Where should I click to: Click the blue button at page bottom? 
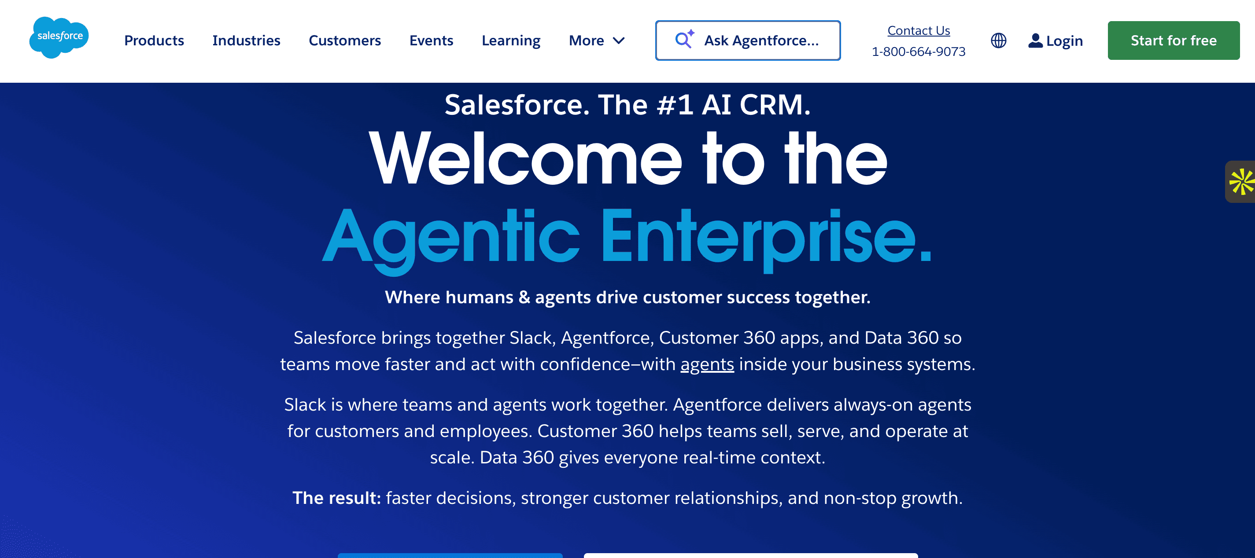click(x=450, y=556)
